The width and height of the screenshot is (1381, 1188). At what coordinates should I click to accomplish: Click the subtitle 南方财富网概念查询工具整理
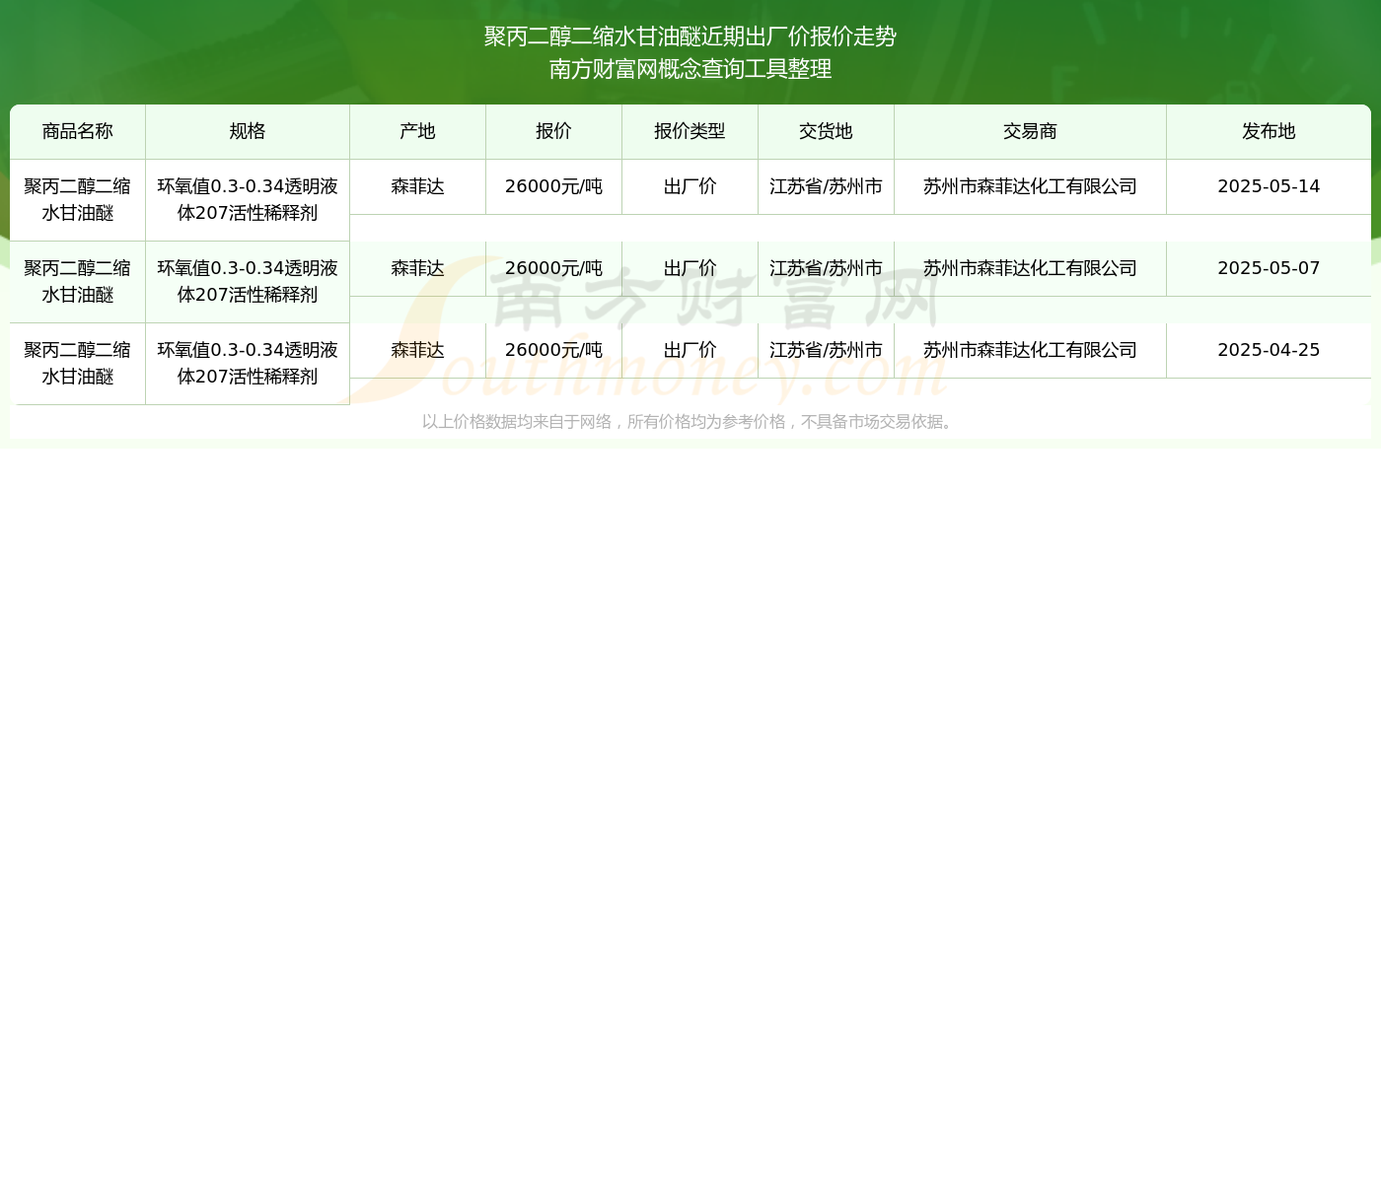point(690,69)
